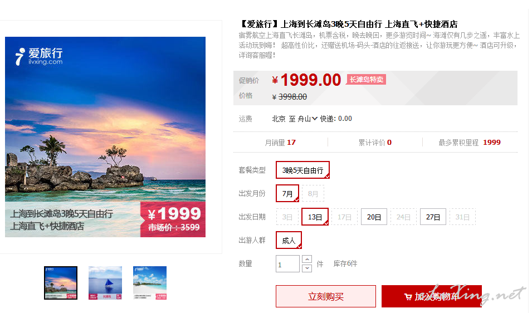The width and height of the screenshot is (532, 313).
Task: Open the 累计评价 reviews tab
Action: (375, 143)
